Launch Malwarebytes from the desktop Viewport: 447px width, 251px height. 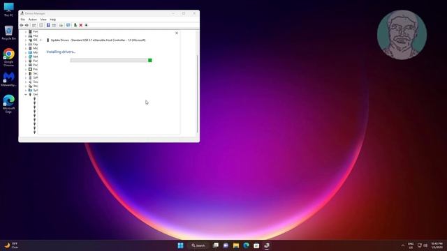click(8, 79)
